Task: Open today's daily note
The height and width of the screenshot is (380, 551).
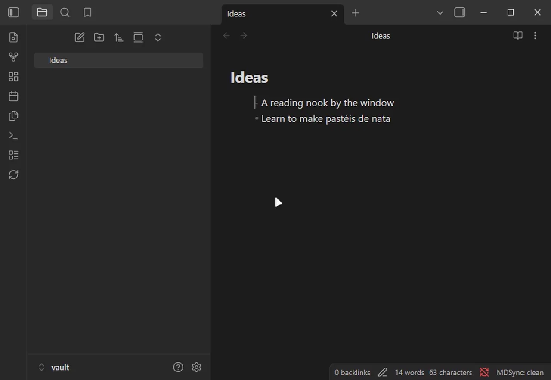Action: pyautogui.click(x=13, y=96)
